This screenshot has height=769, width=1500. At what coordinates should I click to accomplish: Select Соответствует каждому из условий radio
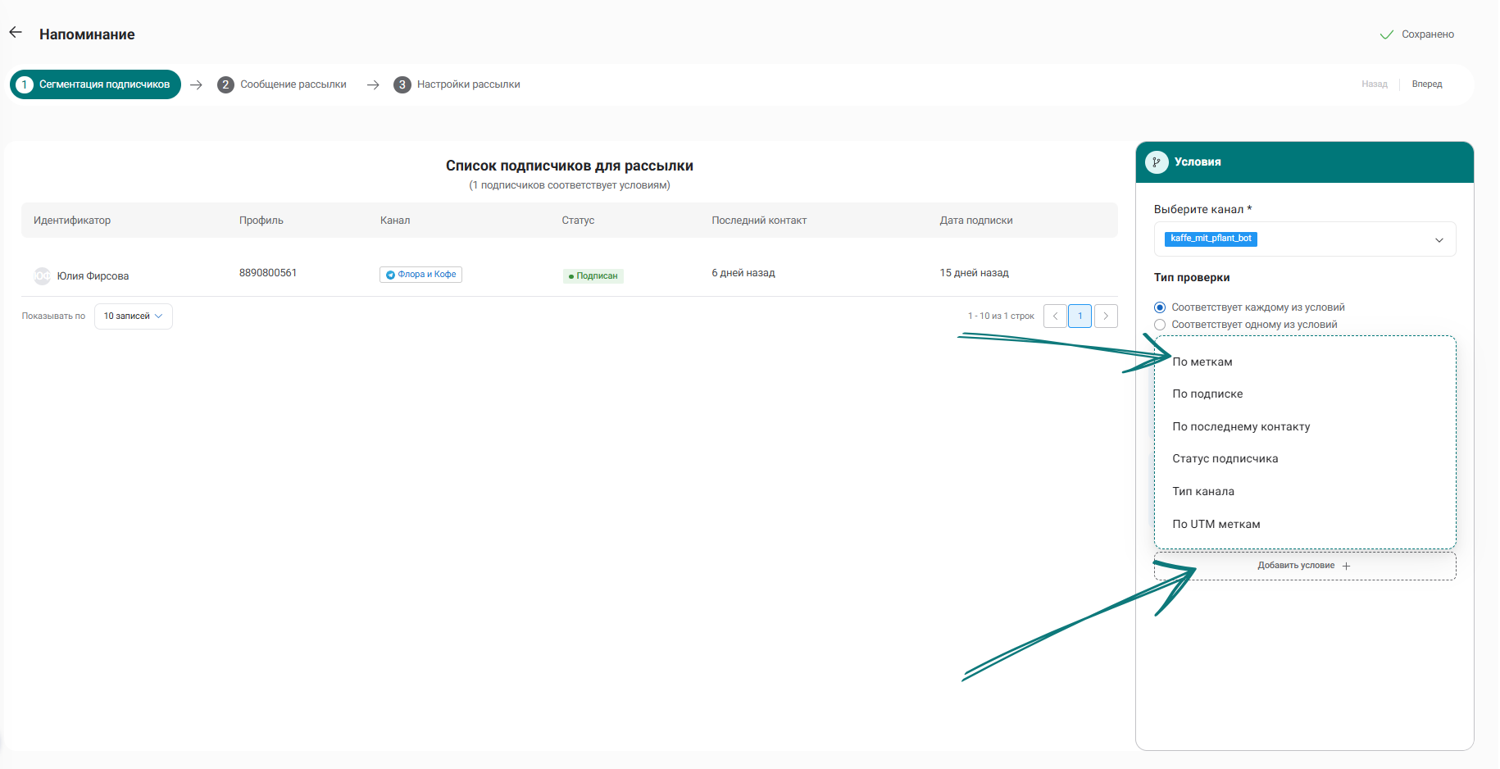pyautogui.click(x=1160, y=307)
